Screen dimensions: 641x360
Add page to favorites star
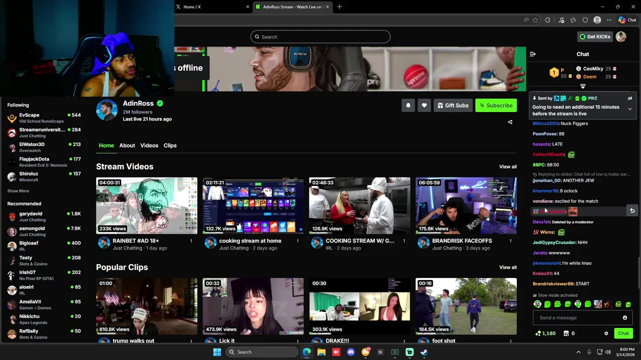(536, 20)
